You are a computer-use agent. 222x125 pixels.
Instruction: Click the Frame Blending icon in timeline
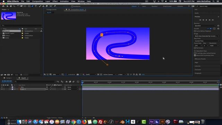[70, 82]
